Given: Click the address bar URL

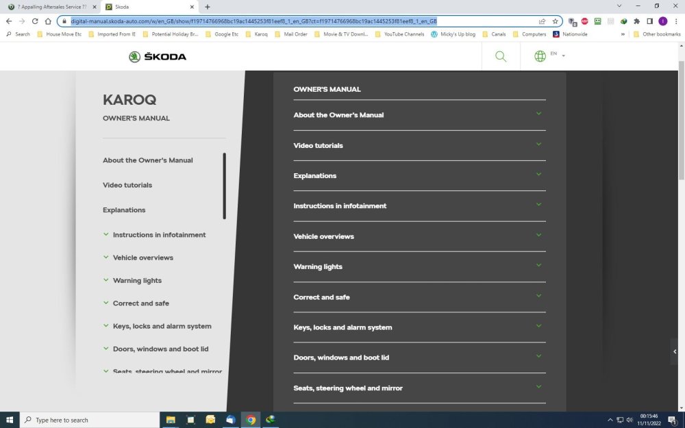Looking at the screenshot, I should 253,21.
